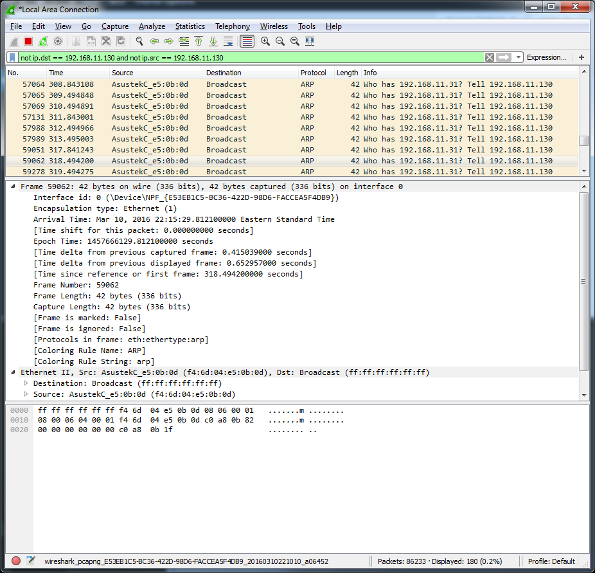Add a filter button with plus
Screen dimensions: 595x573
[582, 57]
